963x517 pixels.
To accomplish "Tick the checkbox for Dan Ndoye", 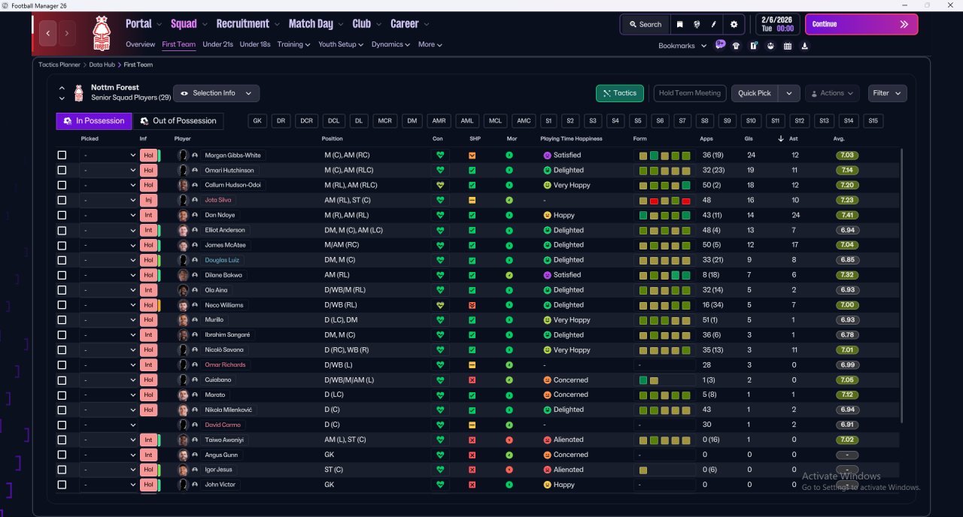I will [x=62, y=215].
